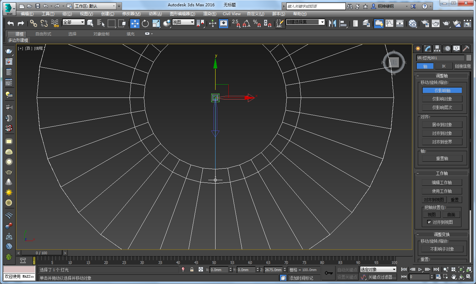Collapse the 工作轴 rollout

[442, 173]
